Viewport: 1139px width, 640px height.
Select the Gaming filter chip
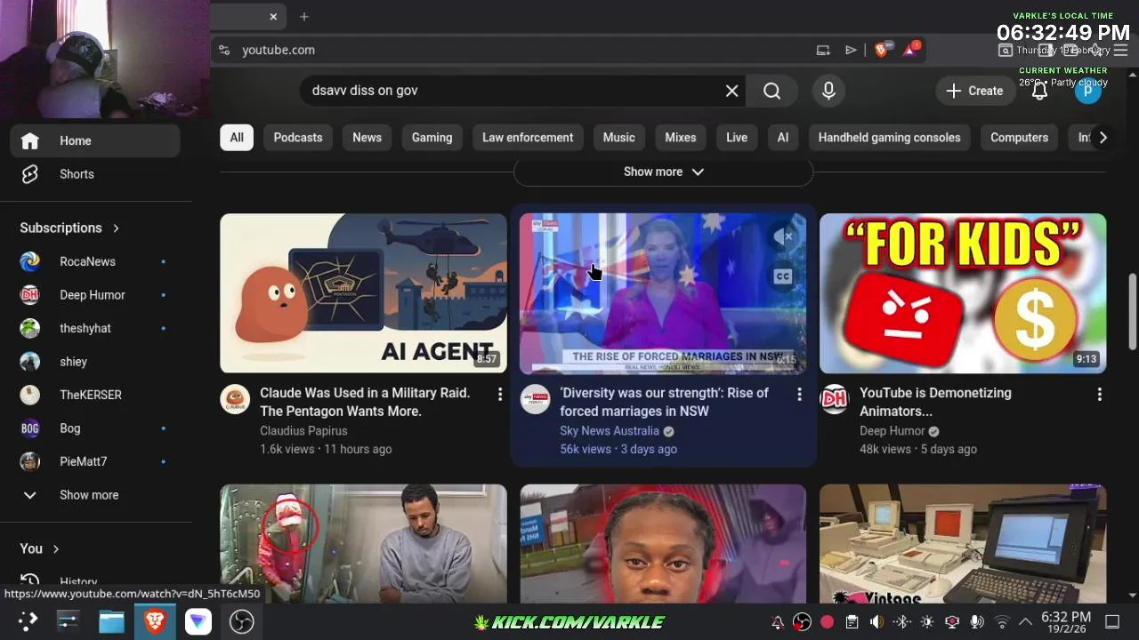(432, 138)
